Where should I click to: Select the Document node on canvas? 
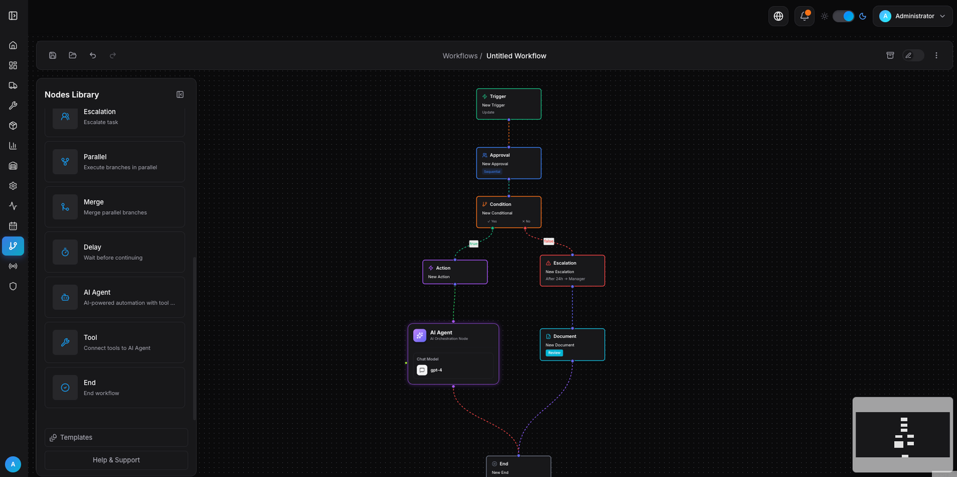click(572, 345)
